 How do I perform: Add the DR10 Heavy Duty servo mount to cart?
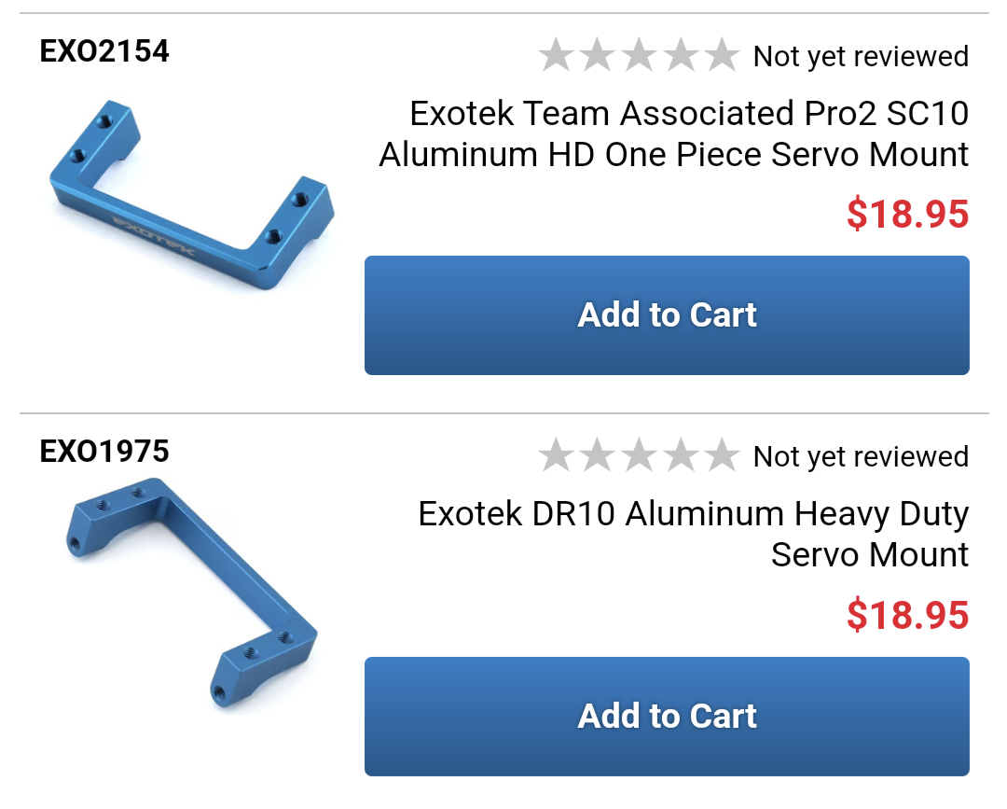(667, 716)
